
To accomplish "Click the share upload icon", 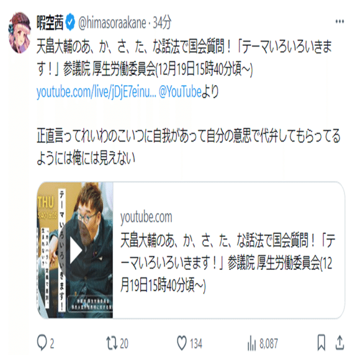I will [339, 343].
